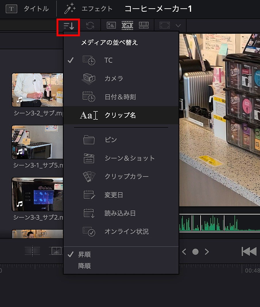Sort clips by 読み込み日

click(120, 213)
